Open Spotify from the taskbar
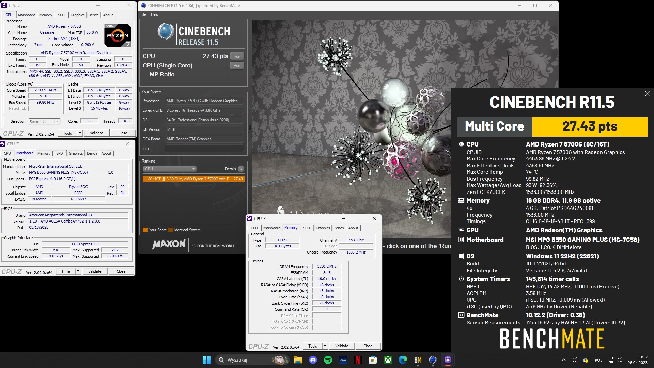The image size is (654, 368). tap(328, 360)
